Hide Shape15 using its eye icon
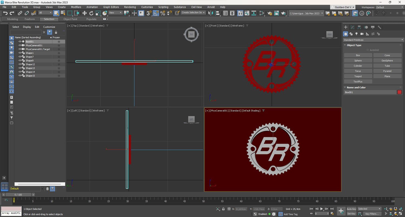 click(x=20, y=76)
